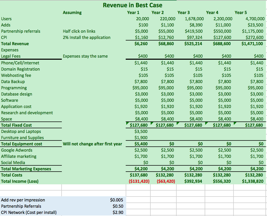Click the '2% Install the application' cell
The image size is (267, 216).
coord(86,37)
